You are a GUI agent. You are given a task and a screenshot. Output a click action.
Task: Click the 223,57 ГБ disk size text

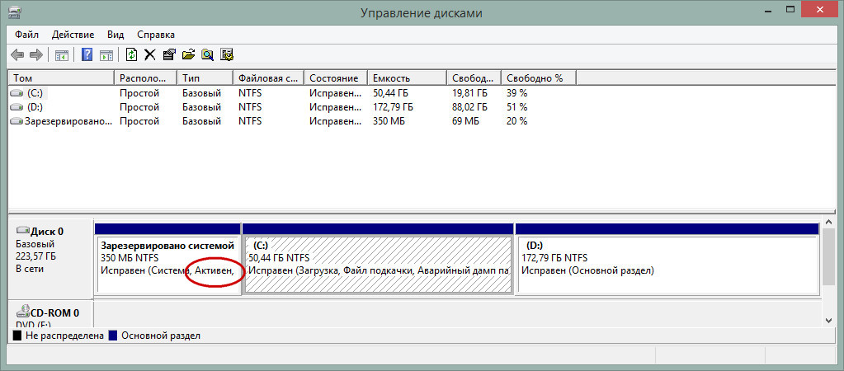point(35,256)
